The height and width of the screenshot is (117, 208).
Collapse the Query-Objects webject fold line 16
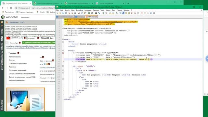(x=63, y=53)
